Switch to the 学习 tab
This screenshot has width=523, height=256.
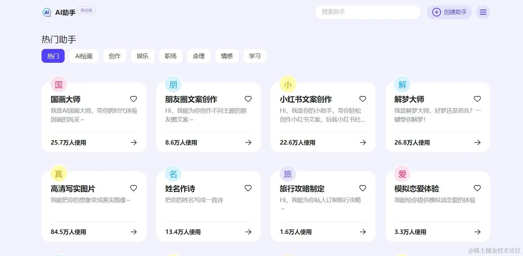255,56
